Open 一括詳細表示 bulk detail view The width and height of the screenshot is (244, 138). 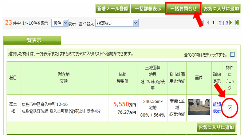(148, 9)
